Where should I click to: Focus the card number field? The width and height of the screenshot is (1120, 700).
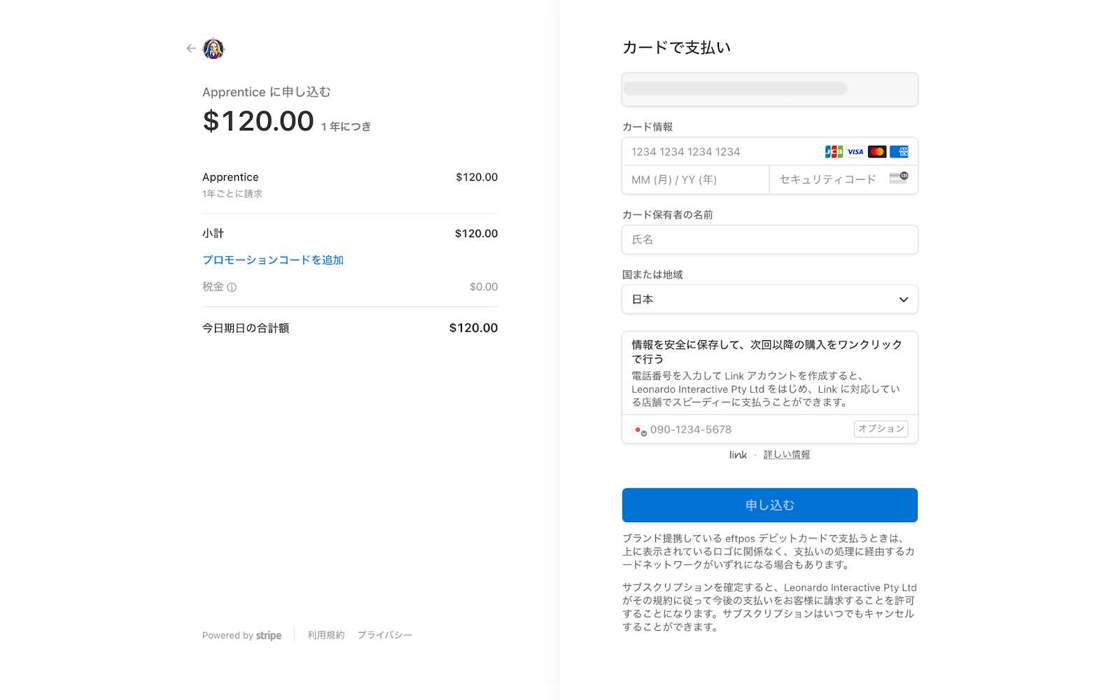[769, 152]
